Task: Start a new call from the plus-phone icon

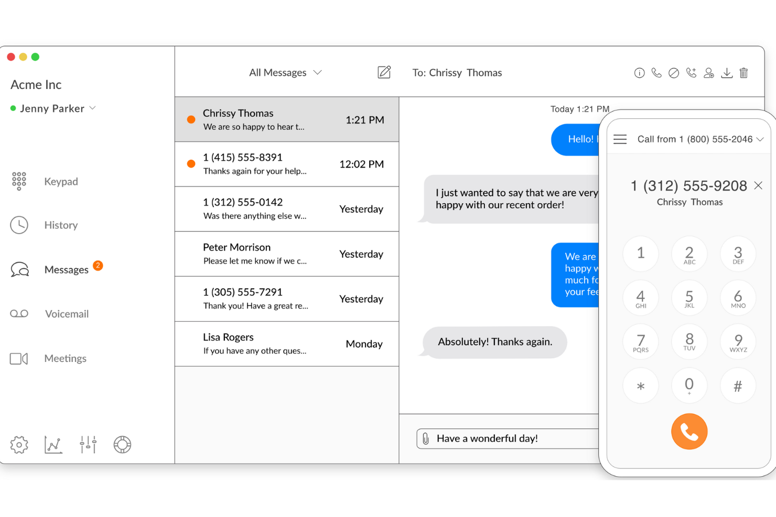Action: click(691, 73)
